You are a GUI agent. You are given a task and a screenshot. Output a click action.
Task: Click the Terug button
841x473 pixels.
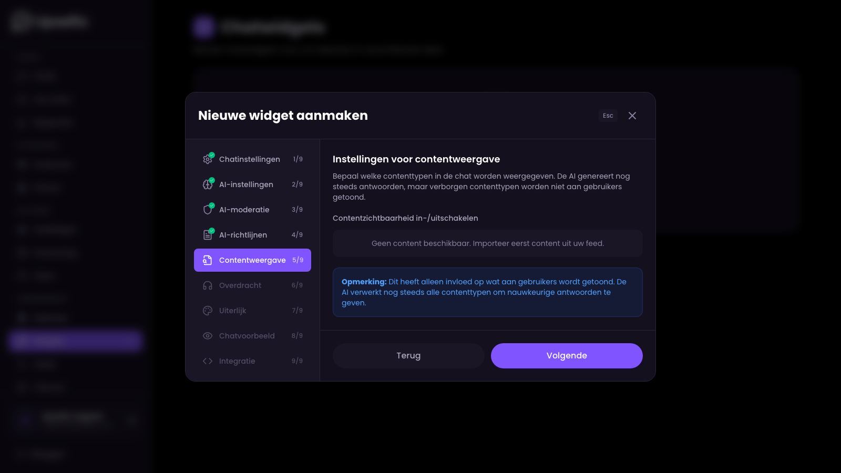pos(408,355)
